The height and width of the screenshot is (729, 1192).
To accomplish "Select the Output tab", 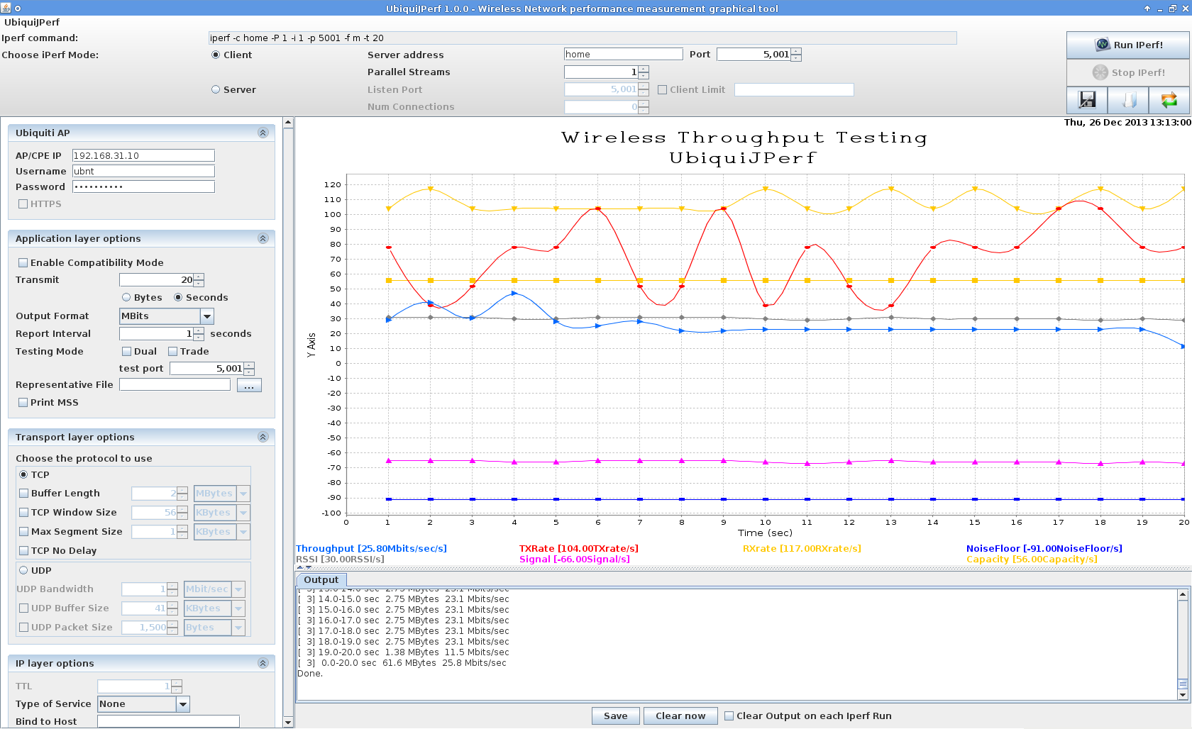I will tap(321, 579).
